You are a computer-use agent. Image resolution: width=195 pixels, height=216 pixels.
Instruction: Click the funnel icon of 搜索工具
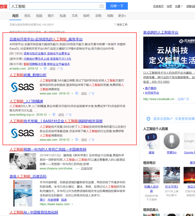click(x=115, y=25)
